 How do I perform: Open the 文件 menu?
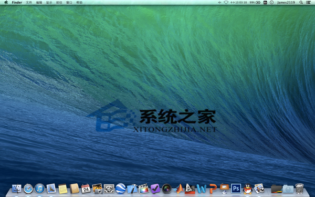pos(29,3)
